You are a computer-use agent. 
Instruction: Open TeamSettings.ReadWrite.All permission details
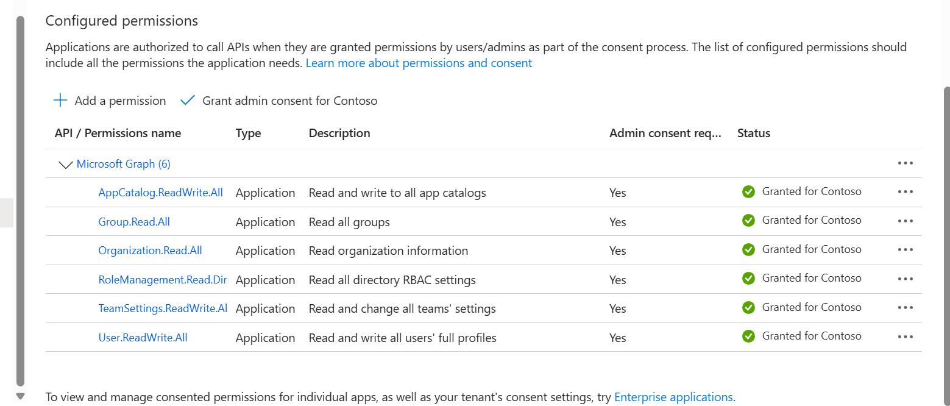pyautogui.click(x=163, y=308)
